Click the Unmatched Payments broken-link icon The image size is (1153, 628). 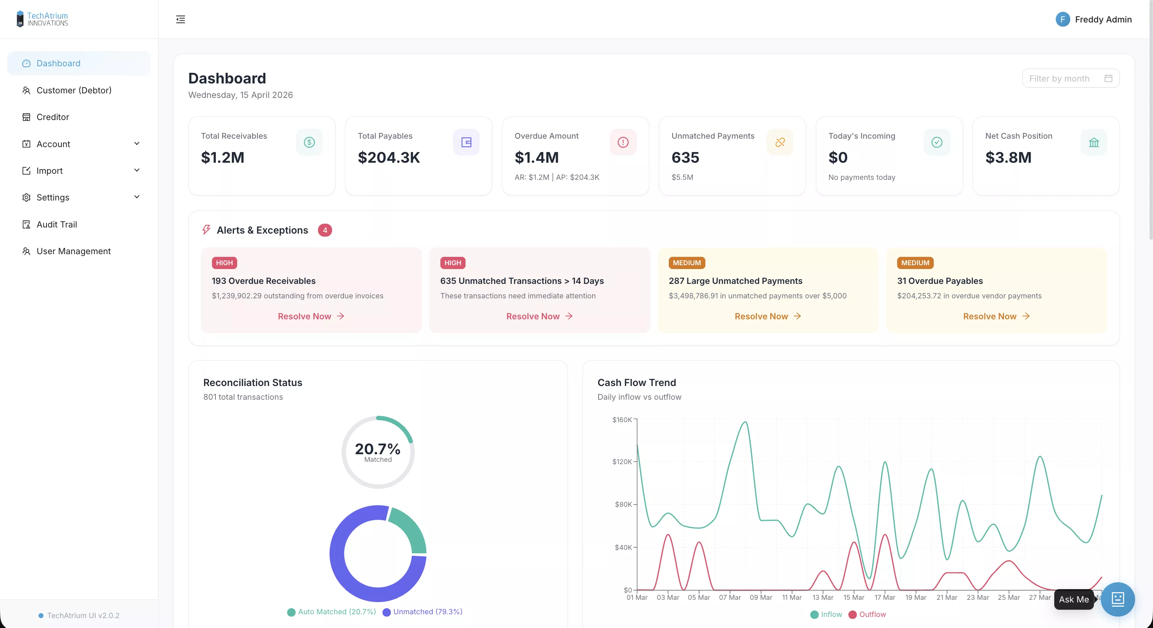click(780, 142)
